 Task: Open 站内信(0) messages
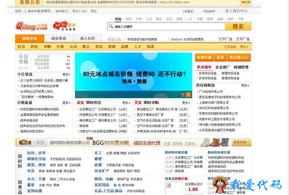62,11
